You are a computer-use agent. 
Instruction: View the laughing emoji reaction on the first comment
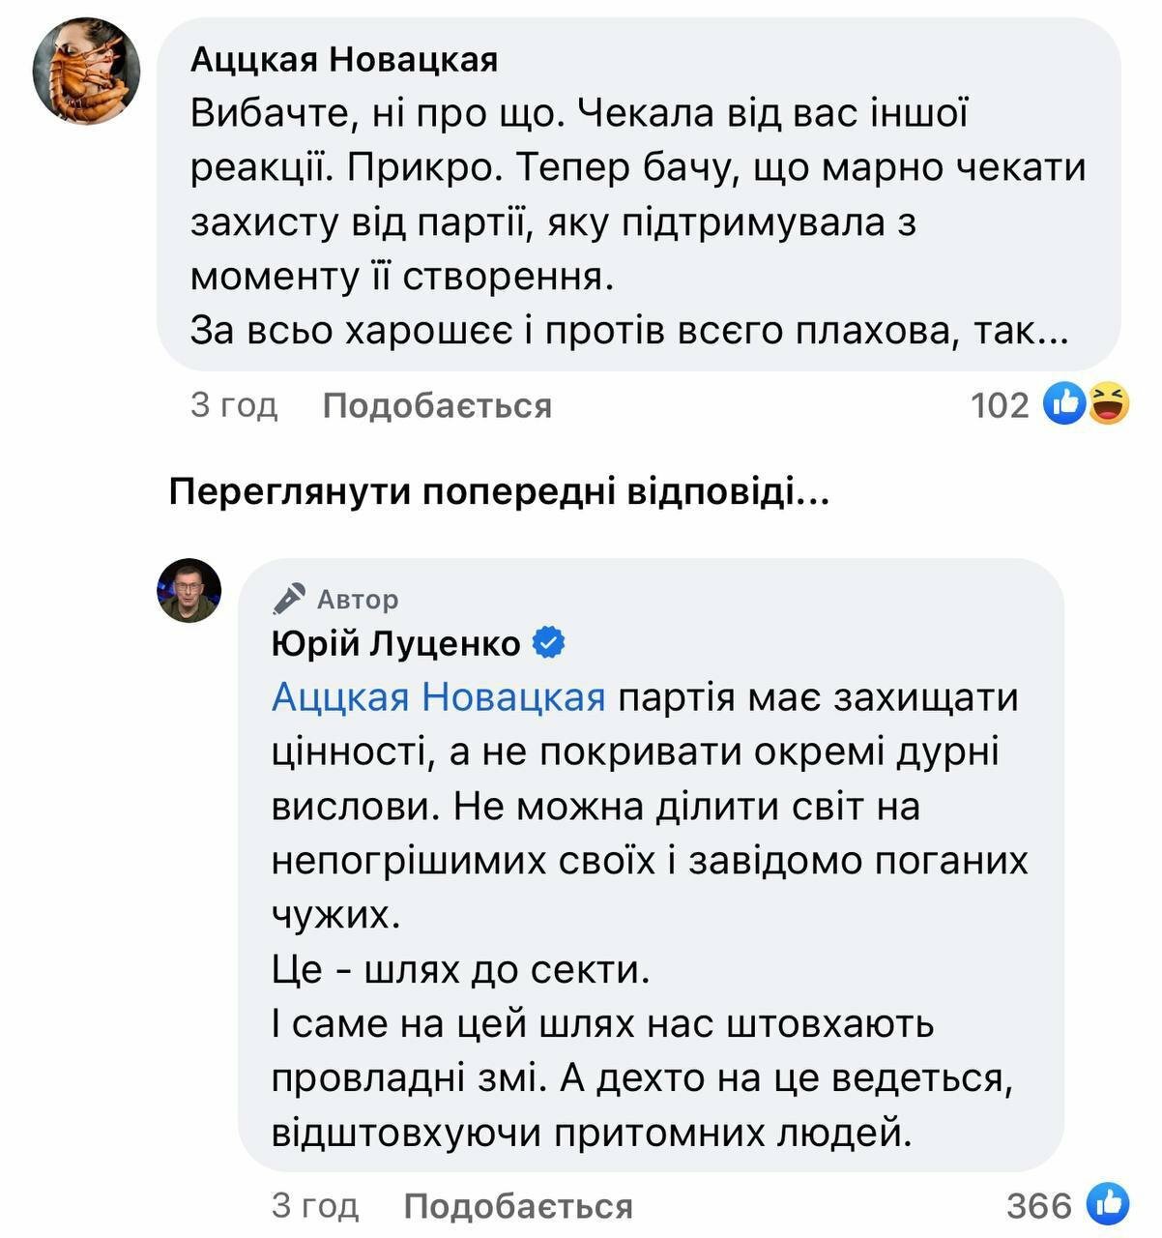click(x=1107, y=403)
